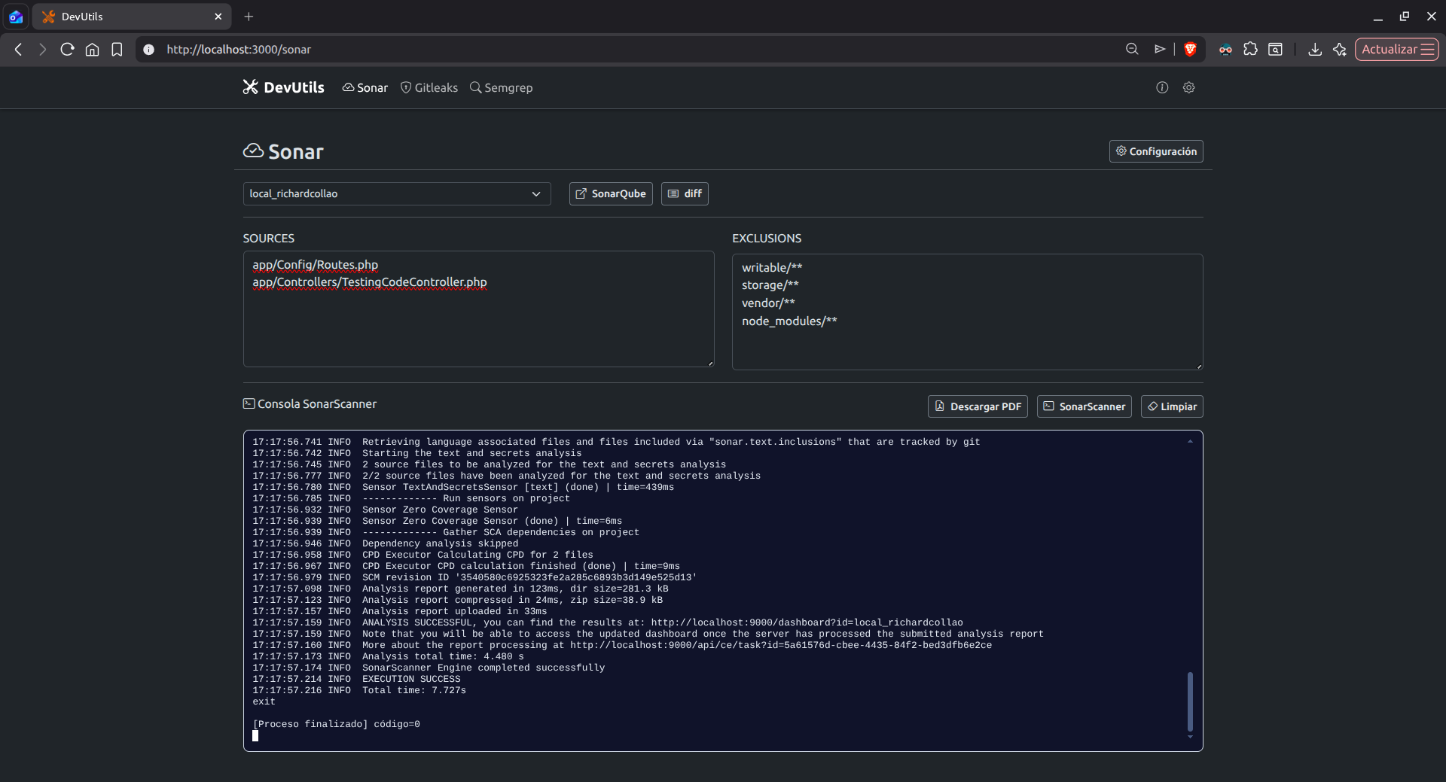Click the Actualizar update button

click(x=1397, y=49)
